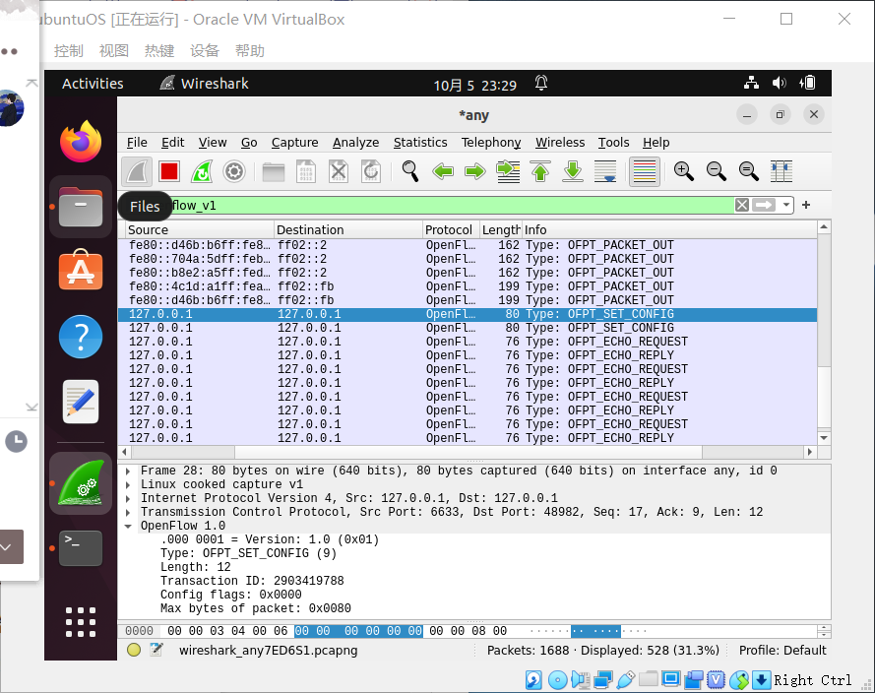Go forward to next packet arrow
The width and height of the screenshot is (875, 693).
(x=474, y=171)
